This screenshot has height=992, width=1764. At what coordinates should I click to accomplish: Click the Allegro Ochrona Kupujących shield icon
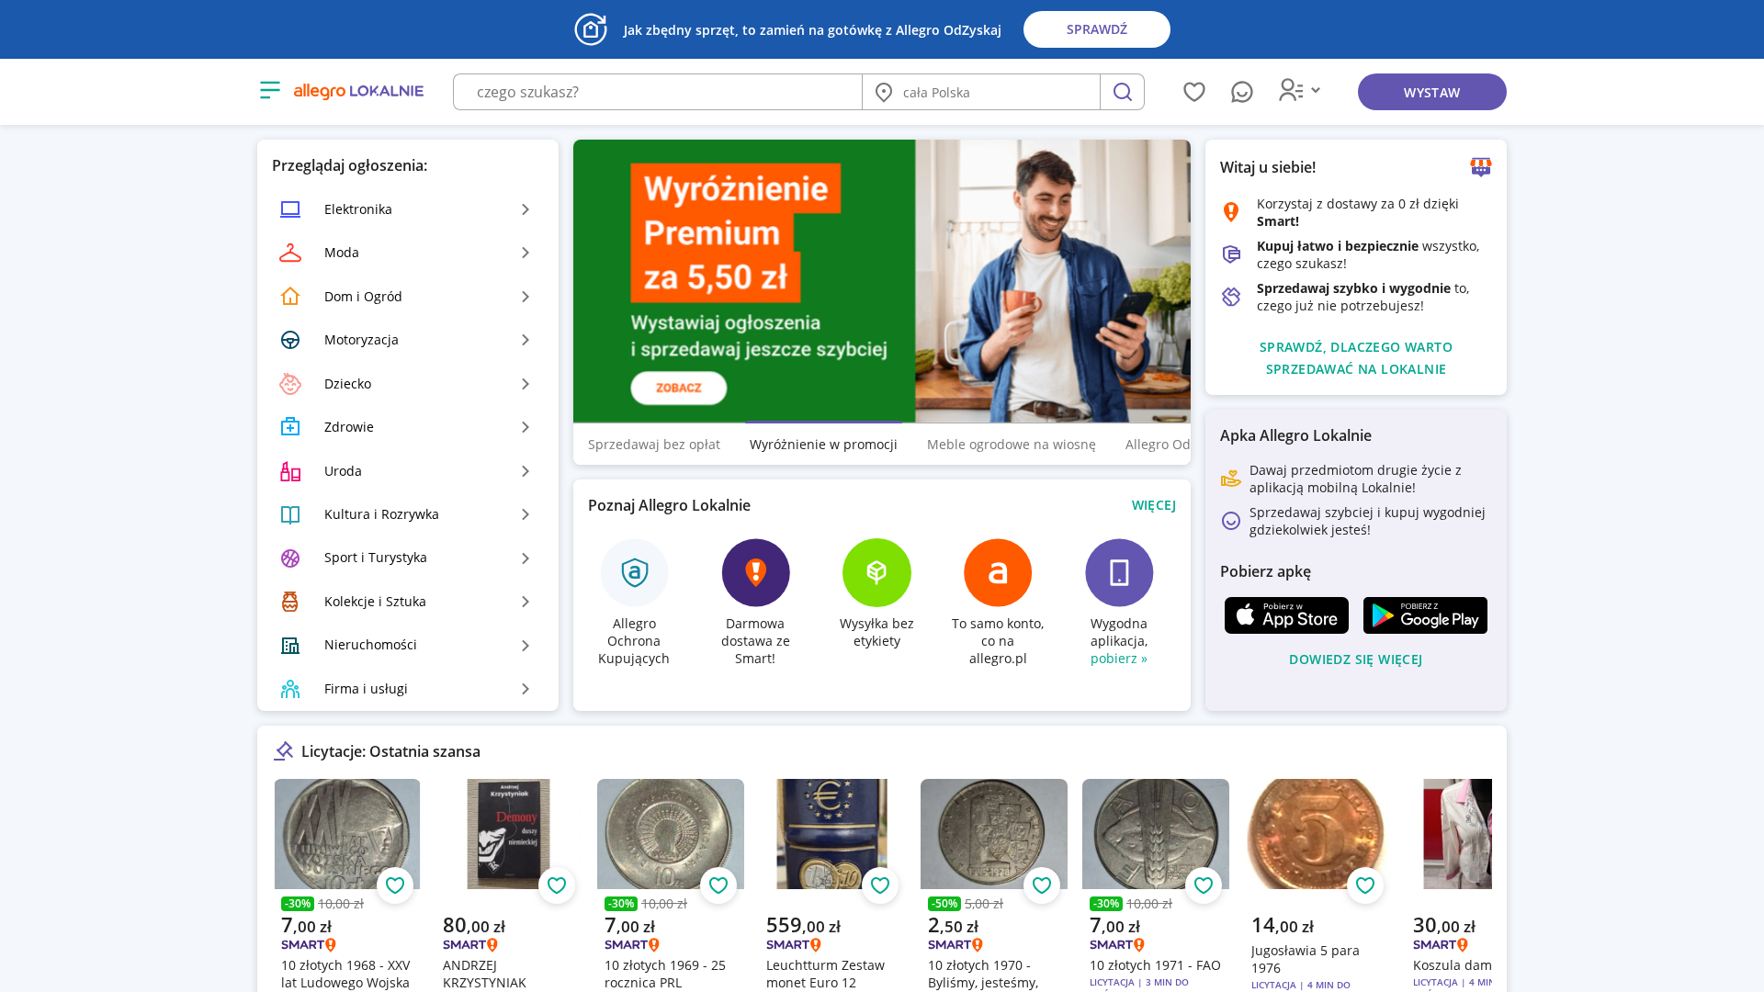click(635, 572)
